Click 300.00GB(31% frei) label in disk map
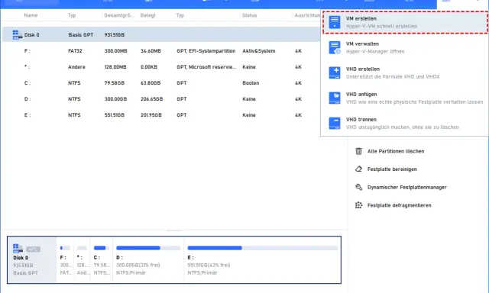 click(138, 265)
